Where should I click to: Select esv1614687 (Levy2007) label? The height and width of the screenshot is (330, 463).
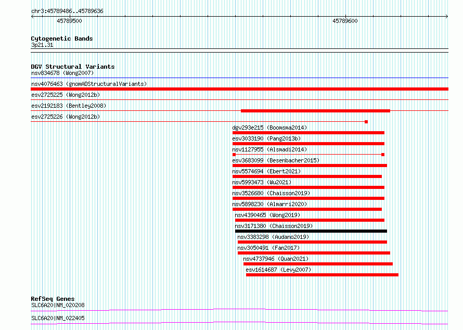278,270
